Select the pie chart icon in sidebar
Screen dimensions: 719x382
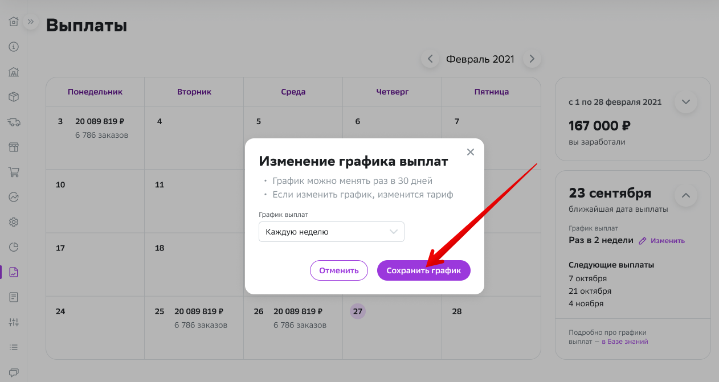pos(13,247)
